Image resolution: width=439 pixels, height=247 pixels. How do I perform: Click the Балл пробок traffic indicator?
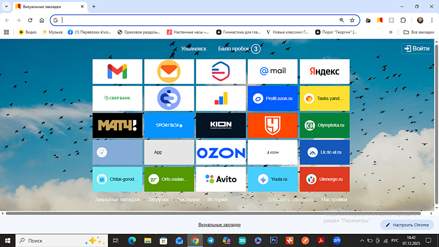239,49
